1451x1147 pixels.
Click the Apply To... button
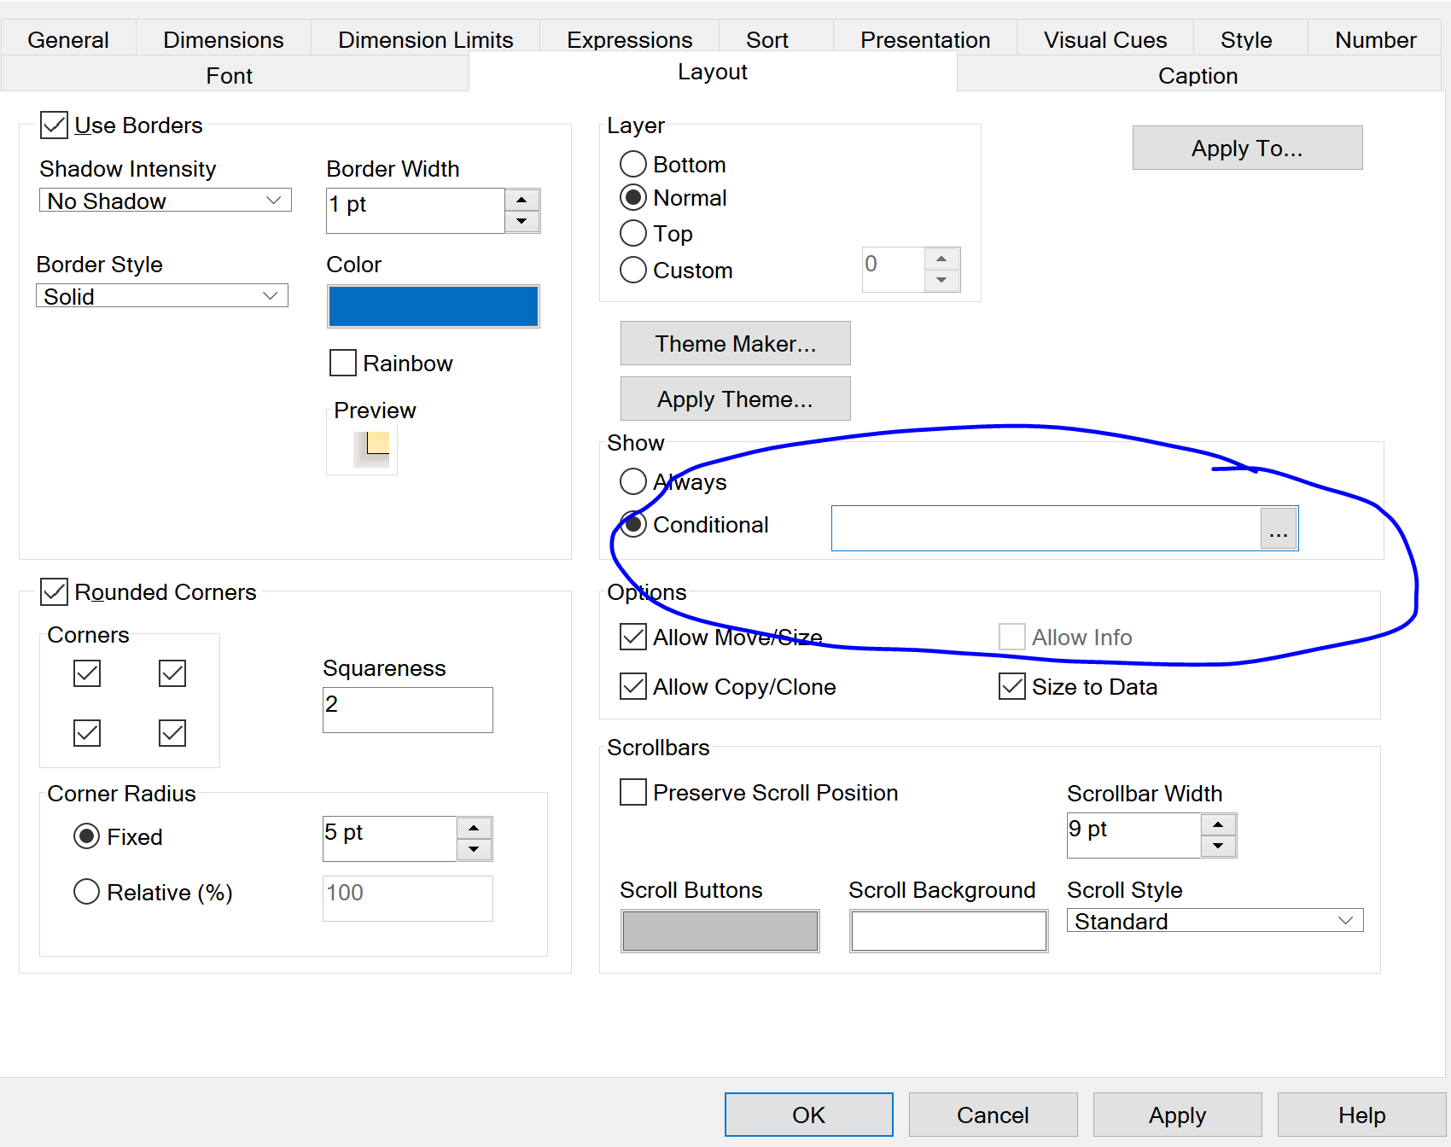pyautogui.click(x=1247, y=148)
